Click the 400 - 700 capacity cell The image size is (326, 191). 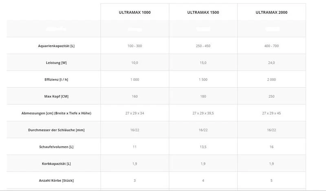point(271,46)
